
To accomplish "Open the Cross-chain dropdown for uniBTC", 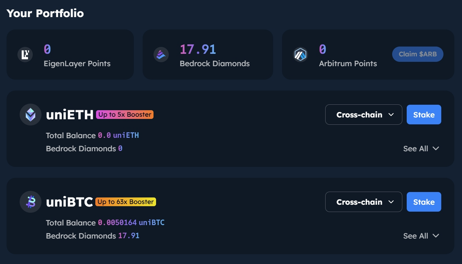I will [363, 201].
